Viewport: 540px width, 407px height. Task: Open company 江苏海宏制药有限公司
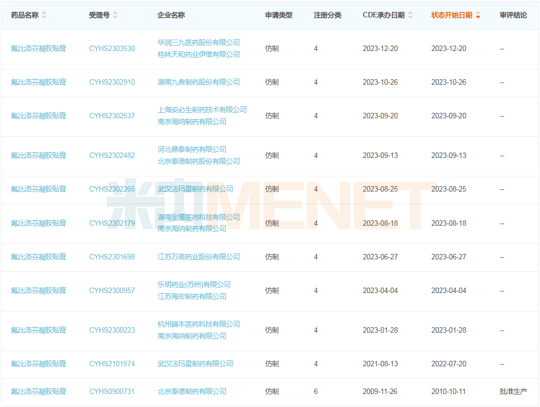pos(192,296)
